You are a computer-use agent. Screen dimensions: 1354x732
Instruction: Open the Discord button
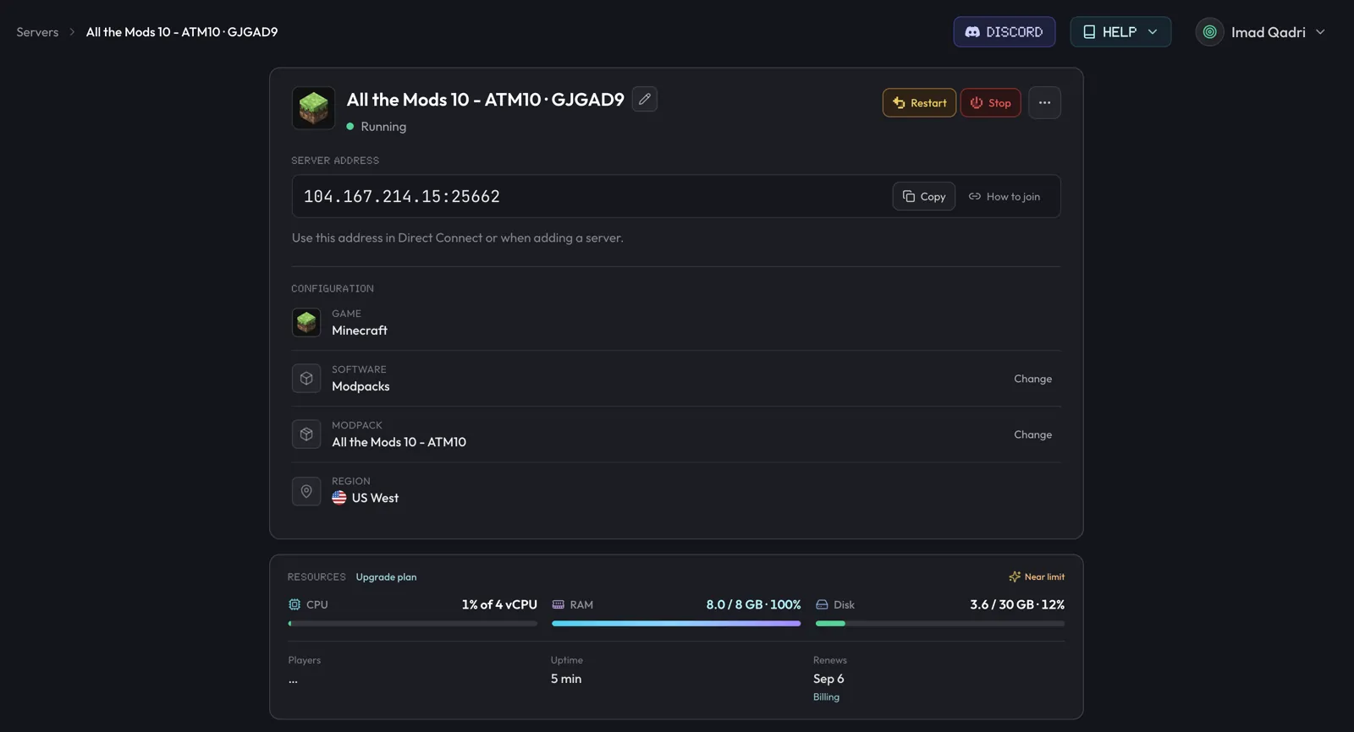pyautogui.click(x=1004, y=32)
